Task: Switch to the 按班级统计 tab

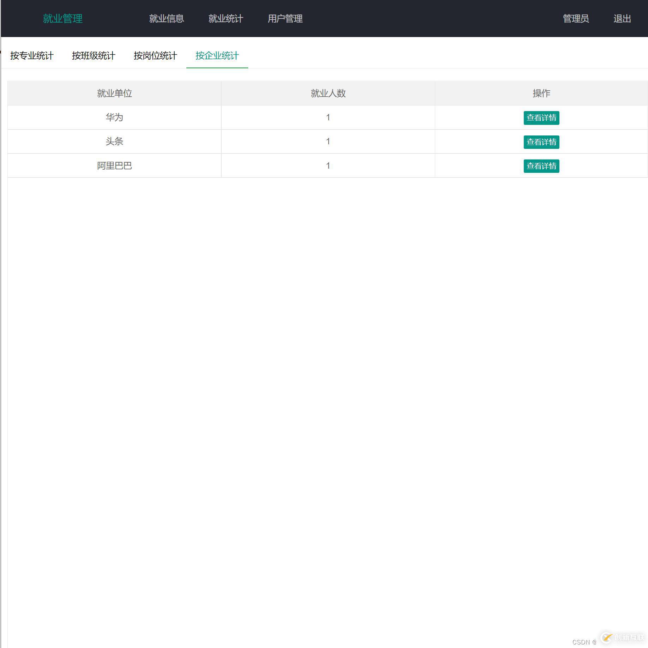Action: (x=94, y=56)
